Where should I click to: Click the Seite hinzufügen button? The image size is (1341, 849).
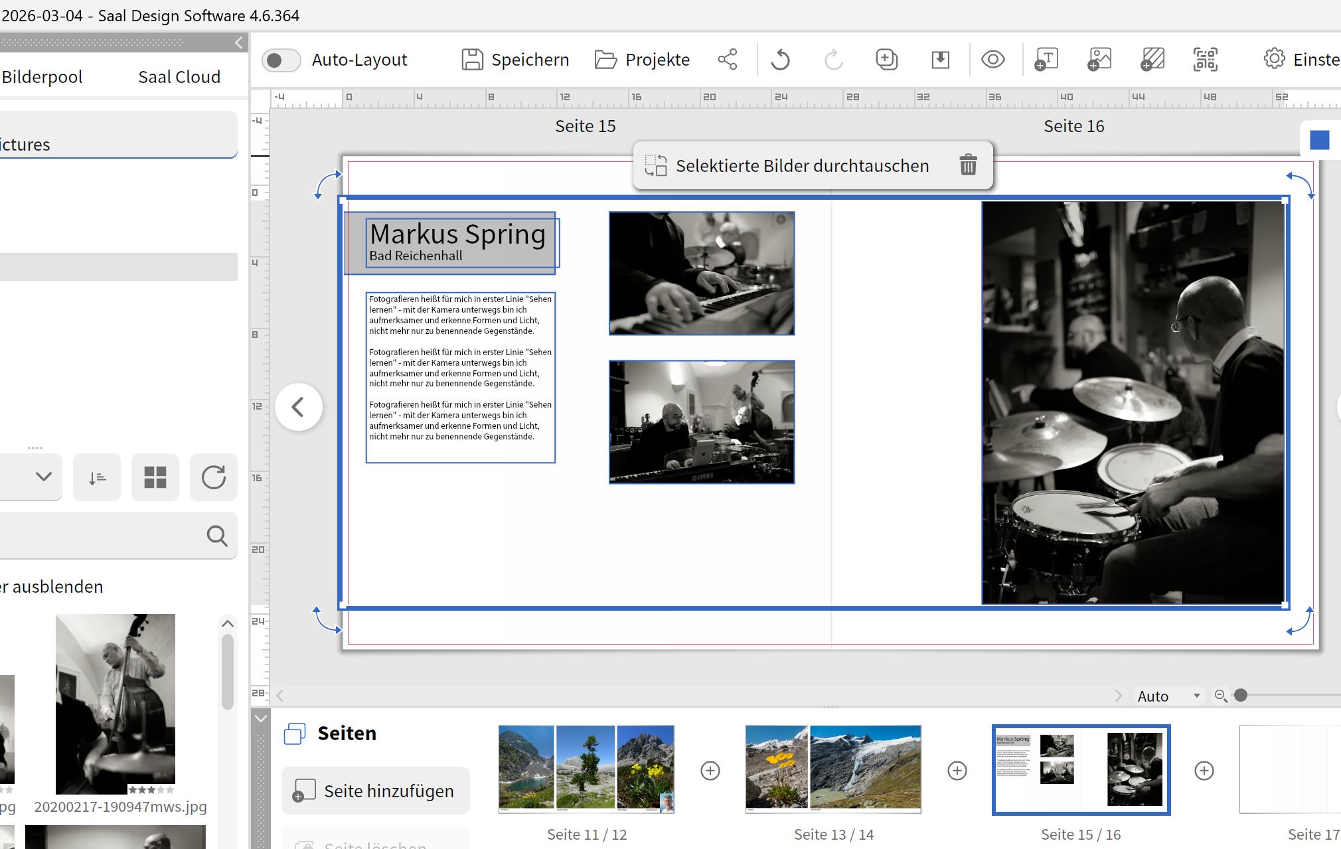(376, 791)
